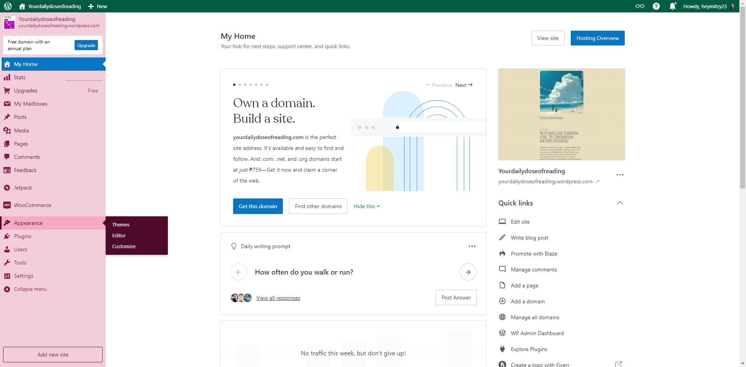Image resolution: width=746 pixels, height=367 pixels.
Task: Click the My Mailboxes envelope icon
Action: point(7,104)
